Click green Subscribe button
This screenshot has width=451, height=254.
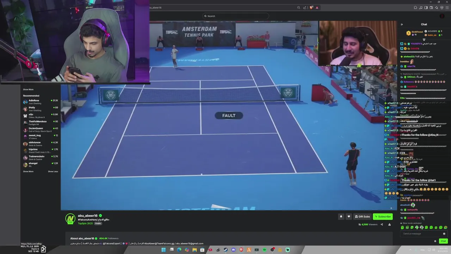point(383,217)
